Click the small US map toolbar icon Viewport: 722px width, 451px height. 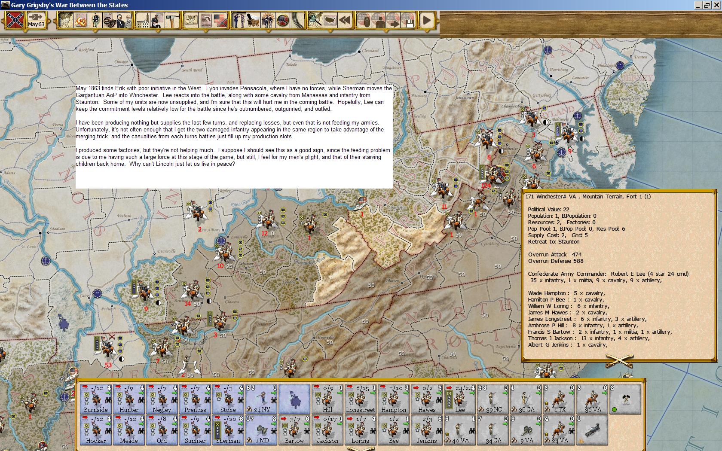pos(191,20)
